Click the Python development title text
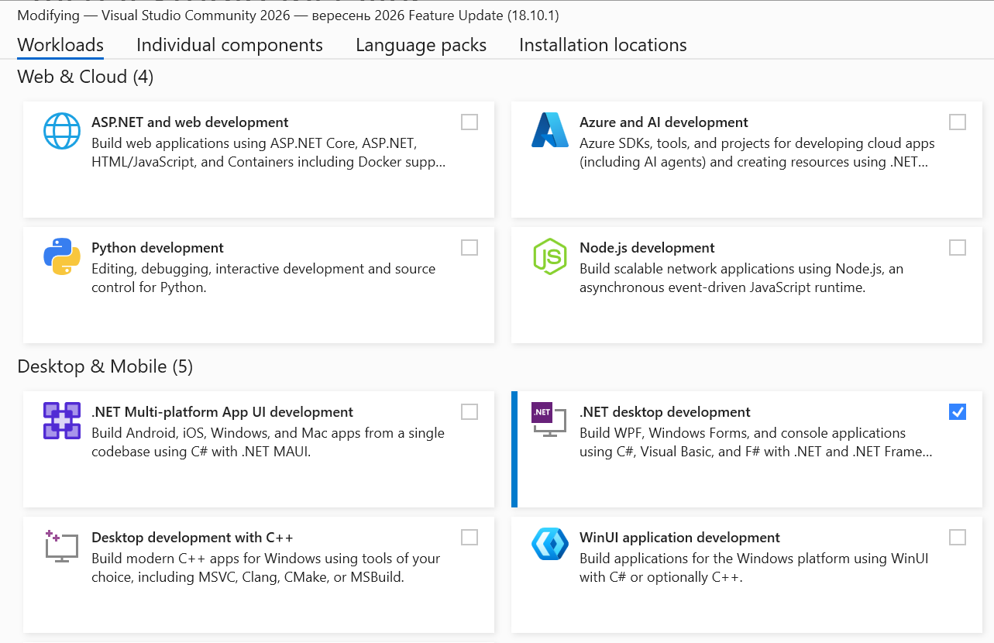Screen dimensions: 994x643 click(x=157, y=248)
